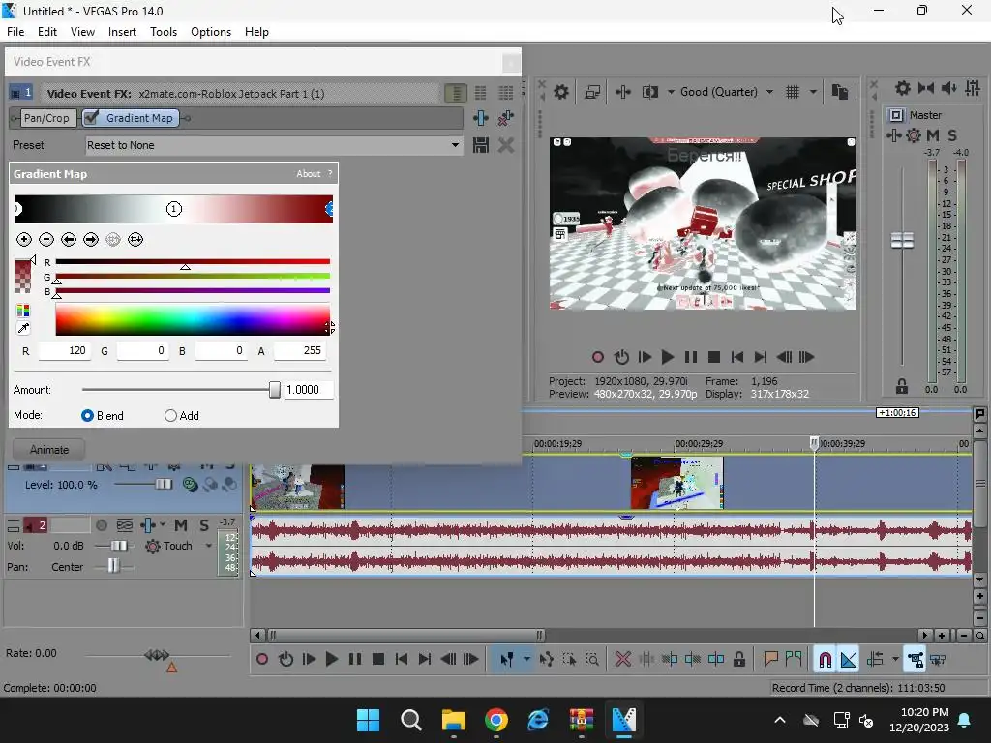The height and width of the screenshot is (743, 991).
Task: Select next gradient control point
Action: point(91,240)
